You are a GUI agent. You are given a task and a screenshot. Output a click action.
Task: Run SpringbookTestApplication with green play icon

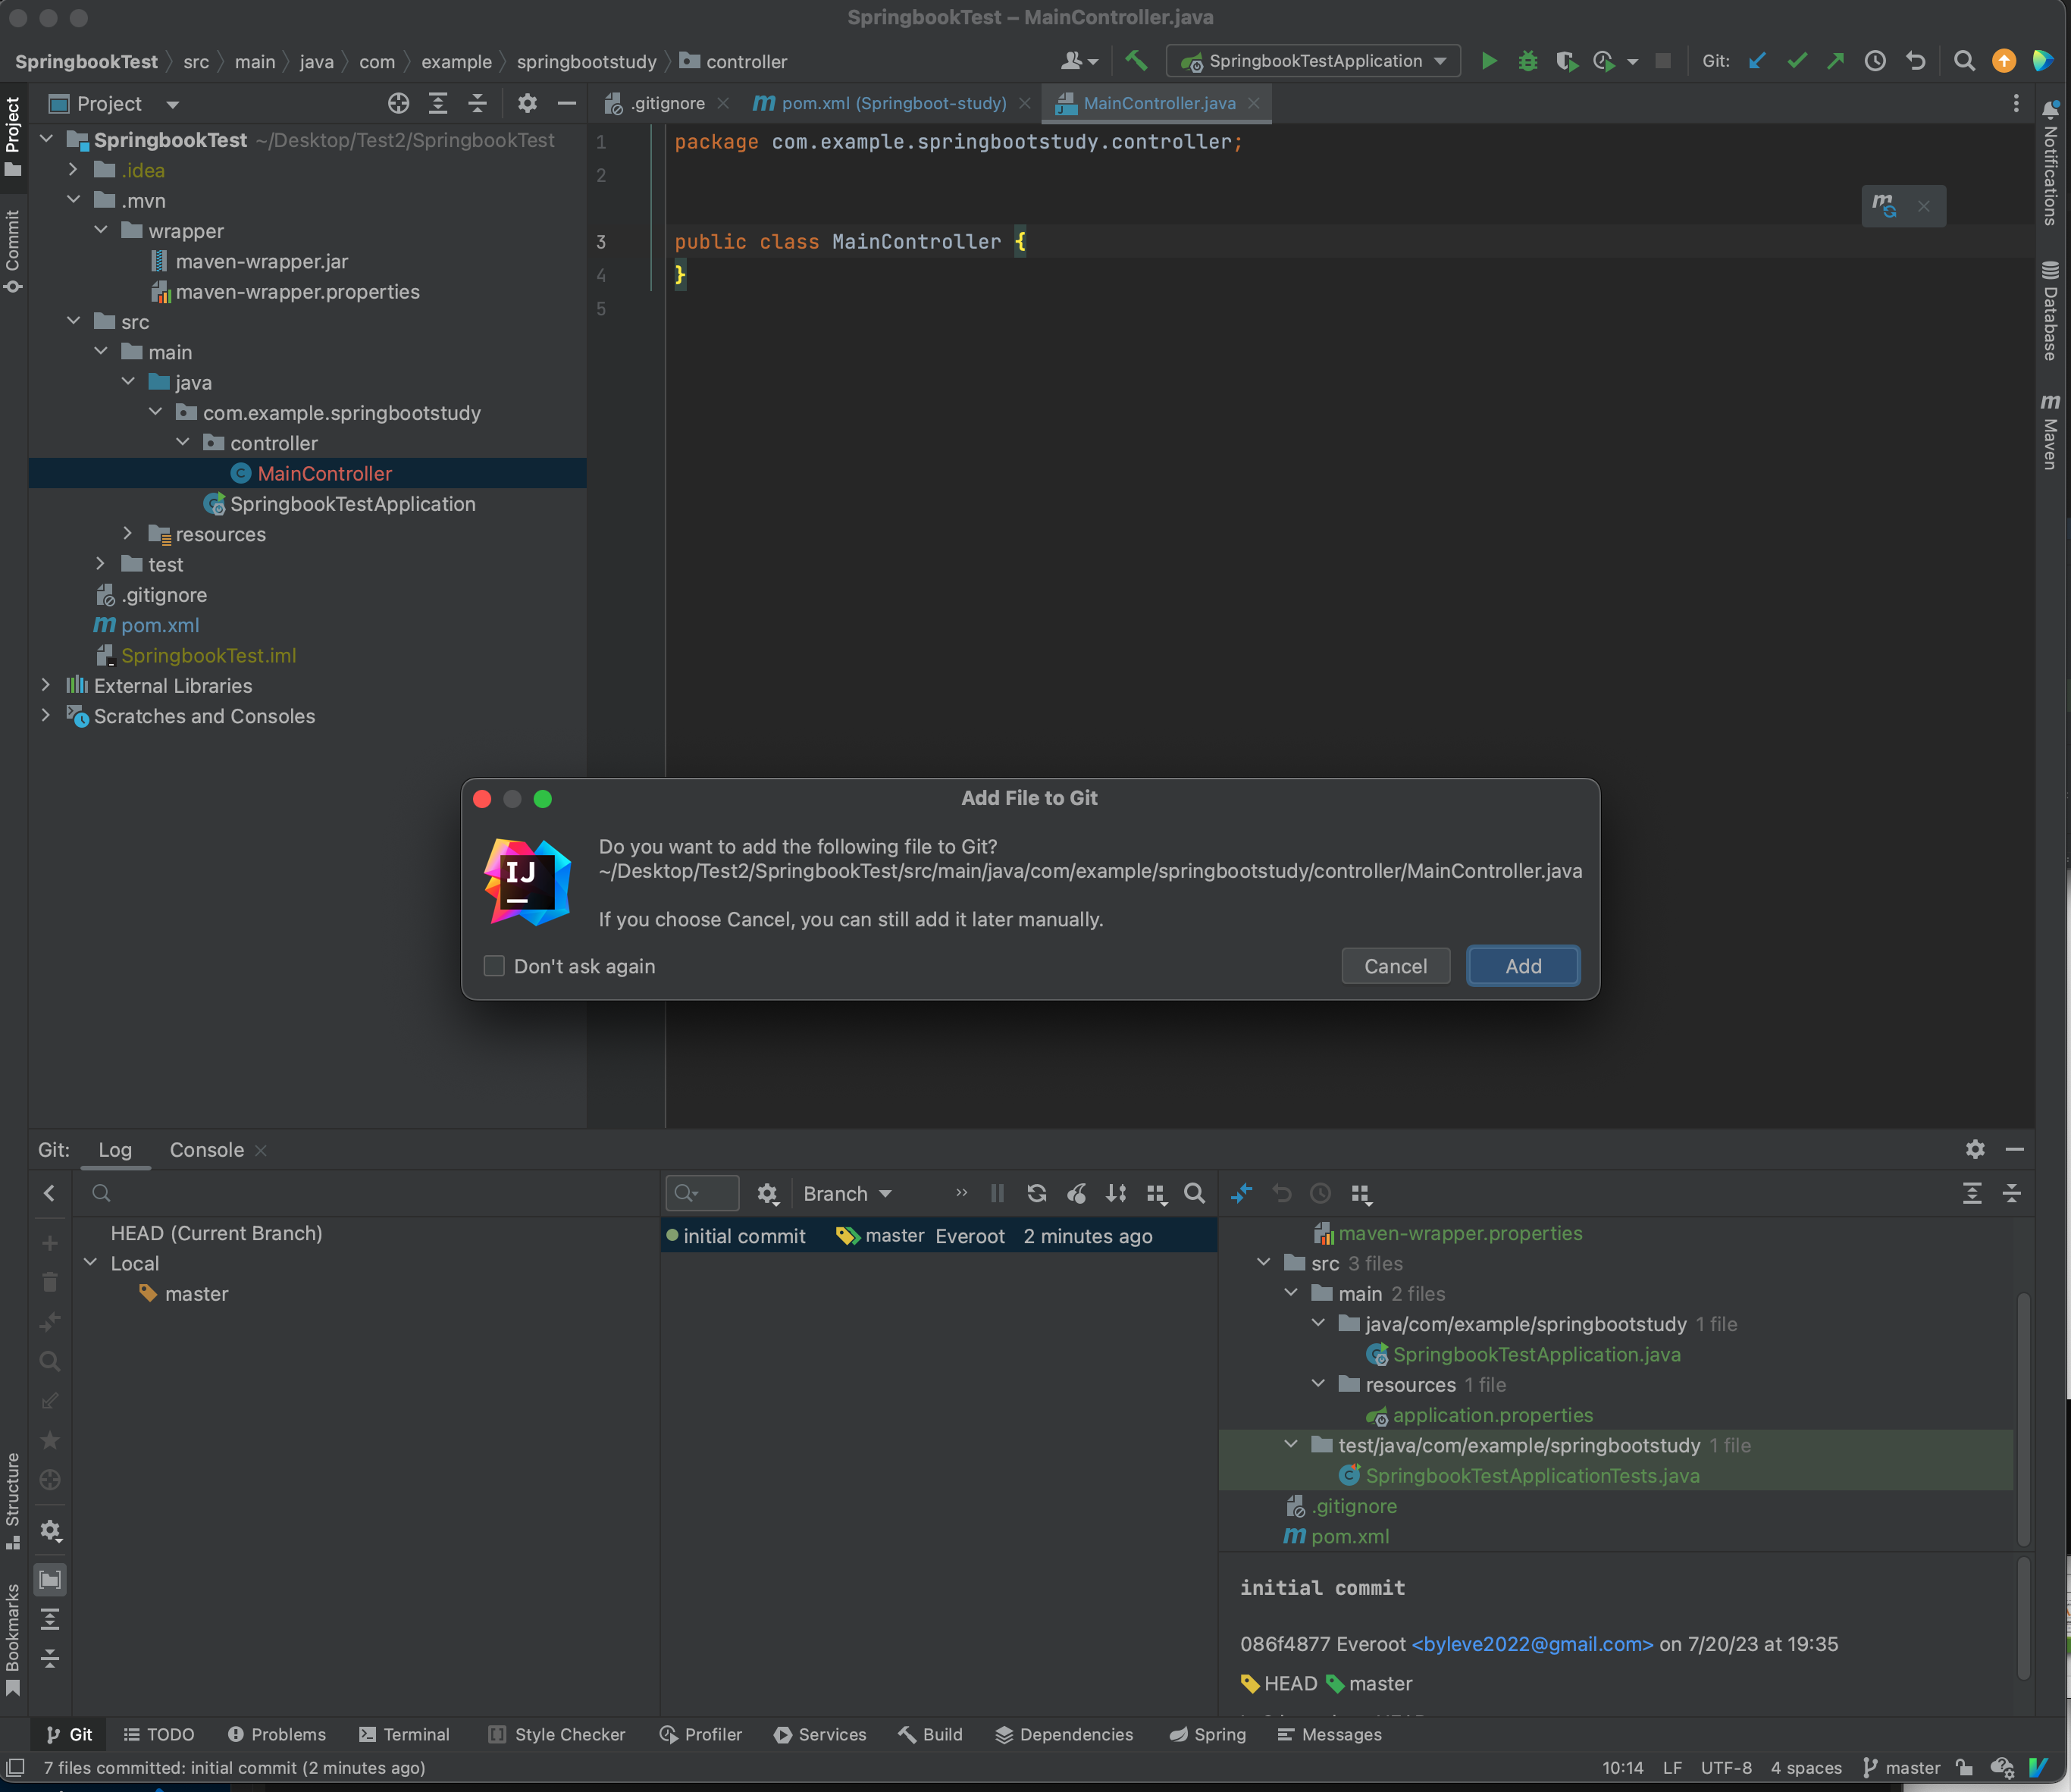[x=1488, y=61]
